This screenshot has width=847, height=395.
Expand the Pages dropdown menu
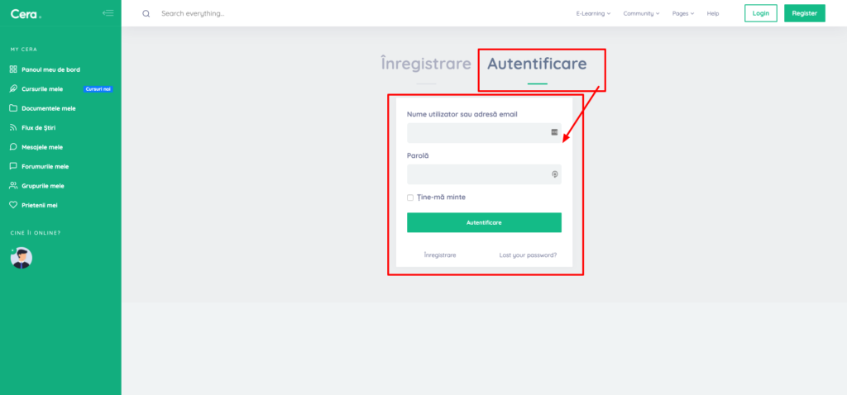pyautogui.click(x=682, y=13)
